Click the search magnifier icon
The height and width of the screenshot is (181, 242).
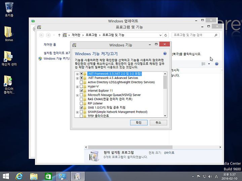[216, 35]
